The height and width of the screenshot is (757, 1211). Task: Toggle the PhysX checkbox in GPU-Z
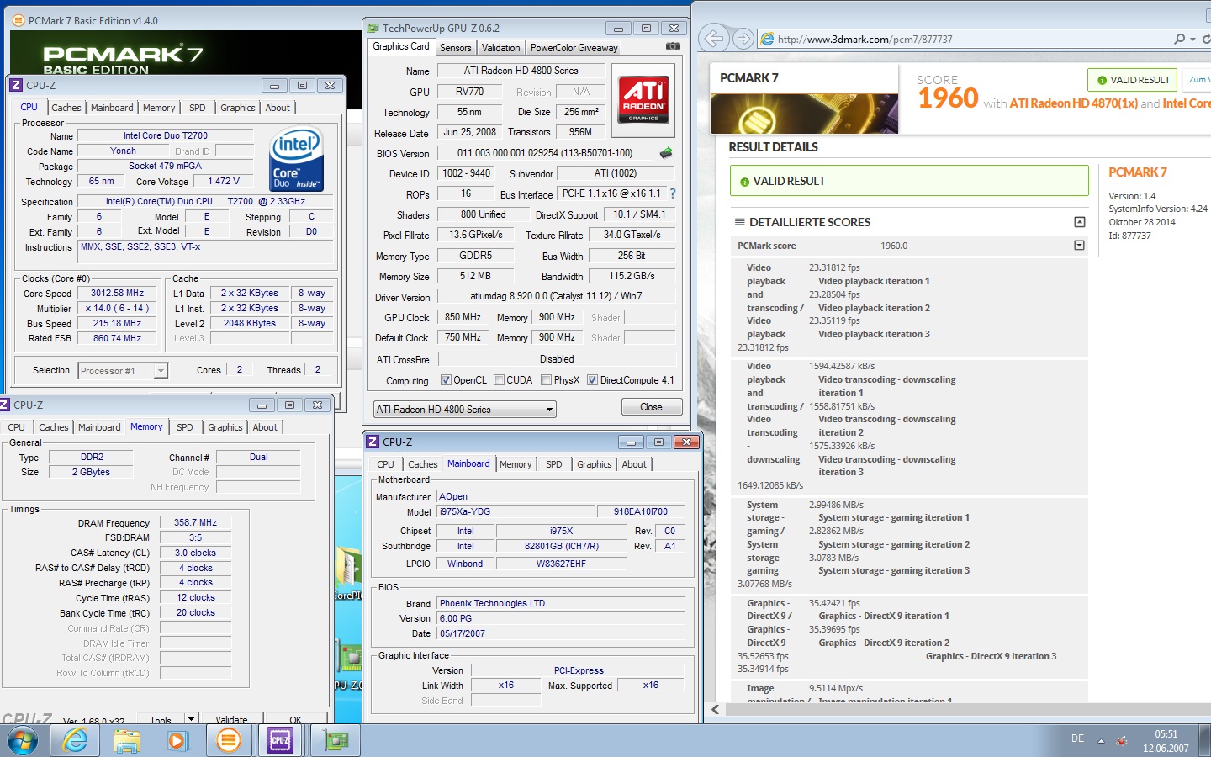[546, 380]
